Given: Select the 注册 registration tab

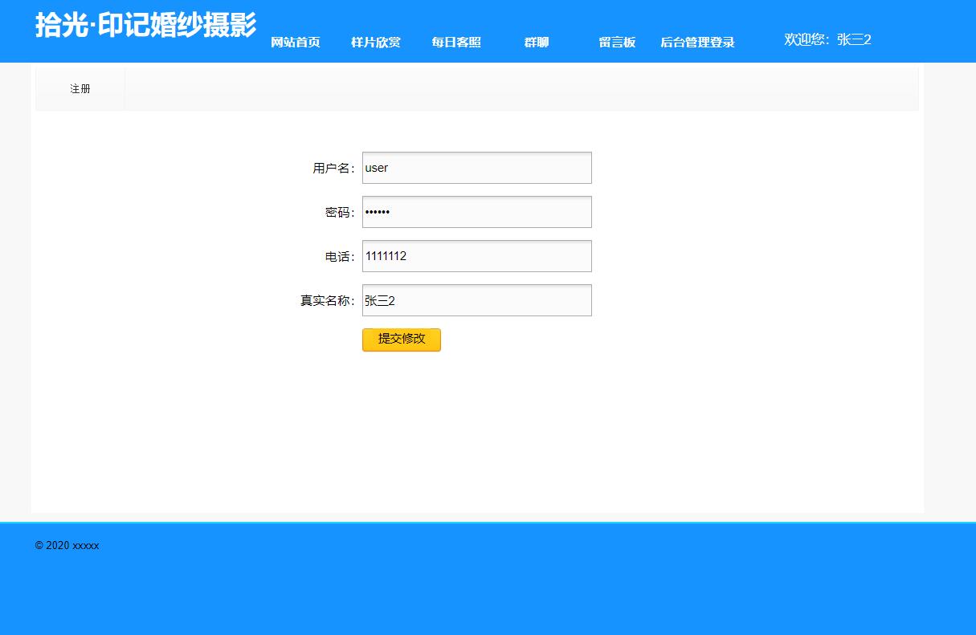Looking at the screenshot, I should (x=80, y=89).
